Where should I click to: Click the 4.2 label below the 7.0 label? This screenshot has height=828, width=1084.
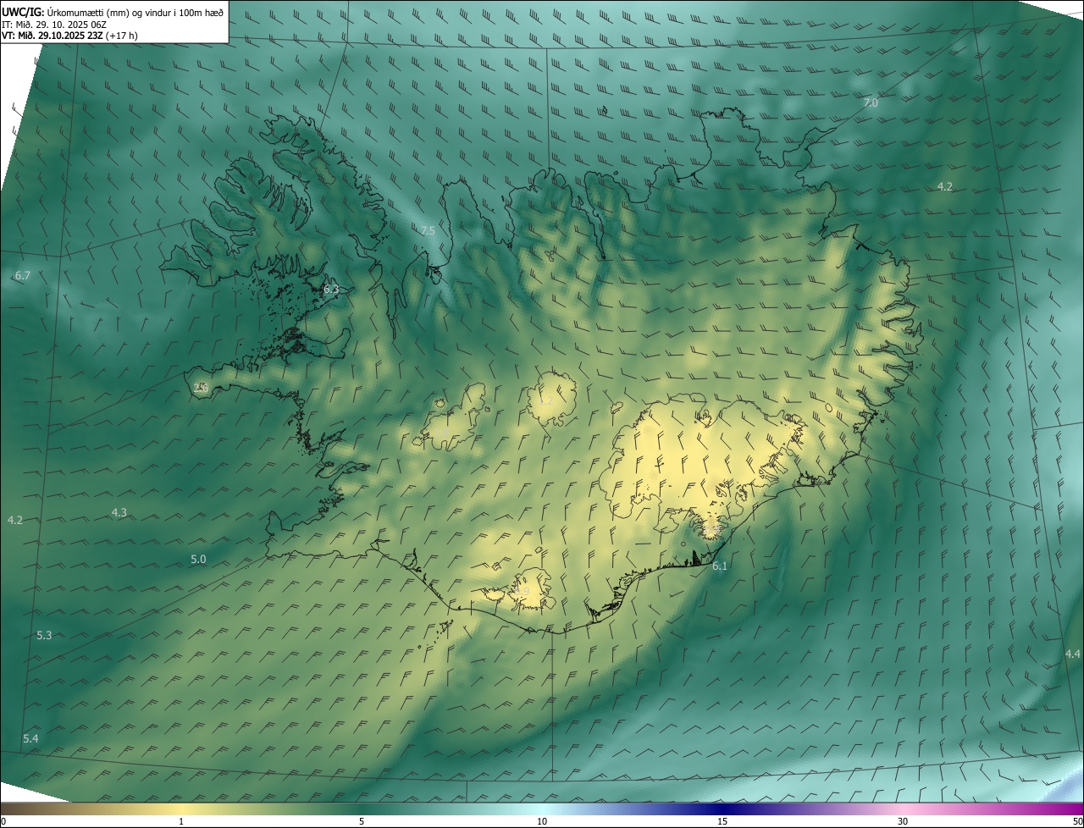pyautogui.click(x=945, y=186)
